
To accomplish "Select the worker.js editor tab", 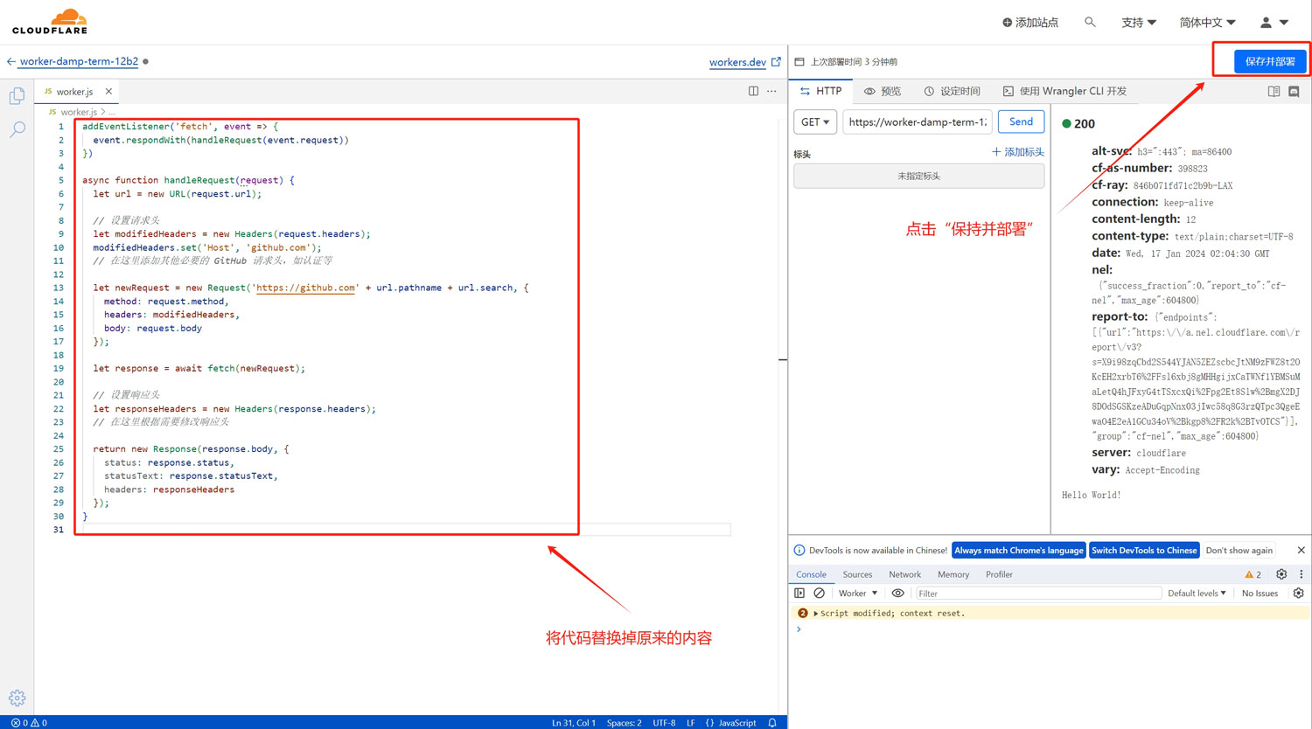I will [74, 92].
